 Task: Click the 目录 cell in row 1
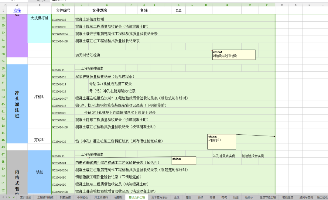point(179,10)
